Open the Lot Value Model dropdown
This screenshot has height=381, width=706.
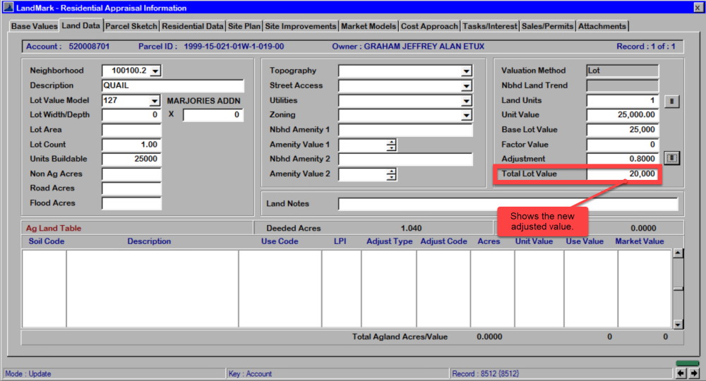point(155,101)
